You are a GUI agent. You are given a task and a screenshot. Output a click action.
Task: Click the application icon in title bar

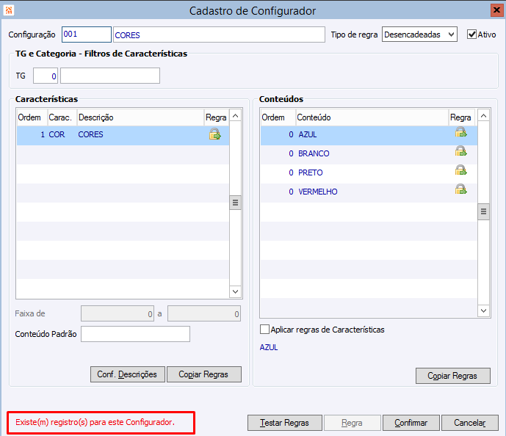pyautogui.click(x=9, y=10)
